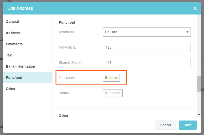Click the Save button

tap(187, 125)
